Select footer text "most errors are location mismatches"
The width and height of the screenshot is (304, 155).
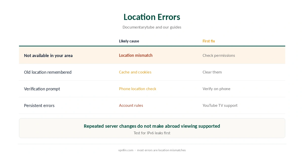point(161,150)
